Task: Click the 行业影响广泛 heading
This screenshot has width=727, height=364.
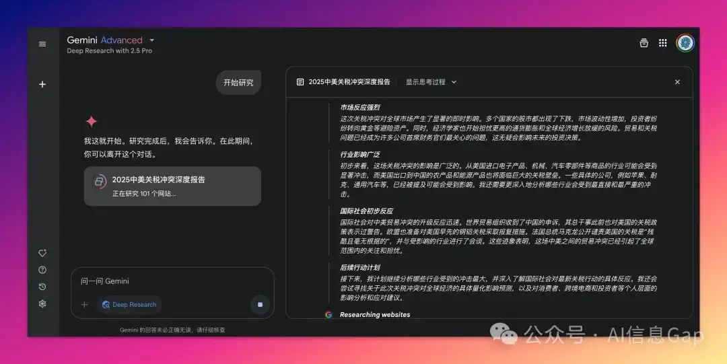Action: coord(360,154)
